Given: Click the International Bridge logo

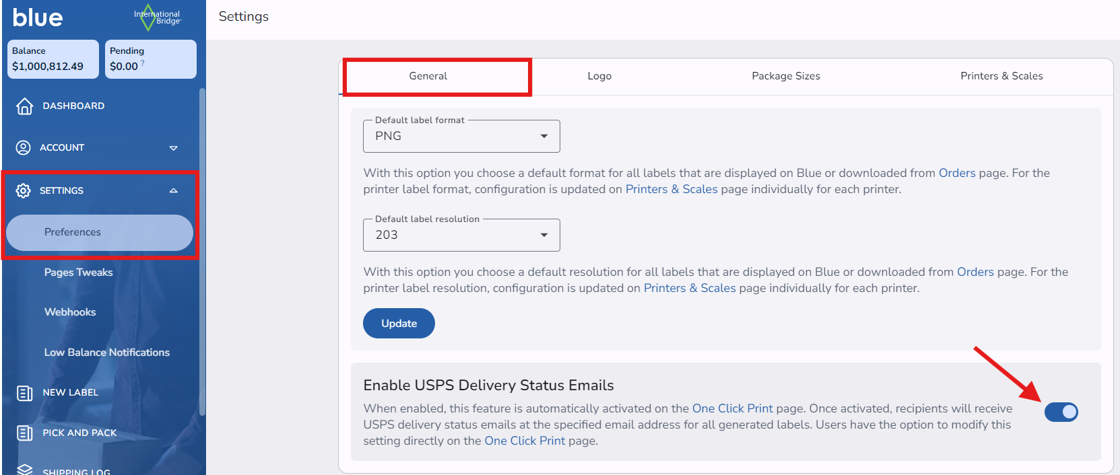Looking at the screenshot, I should (157, 17).
